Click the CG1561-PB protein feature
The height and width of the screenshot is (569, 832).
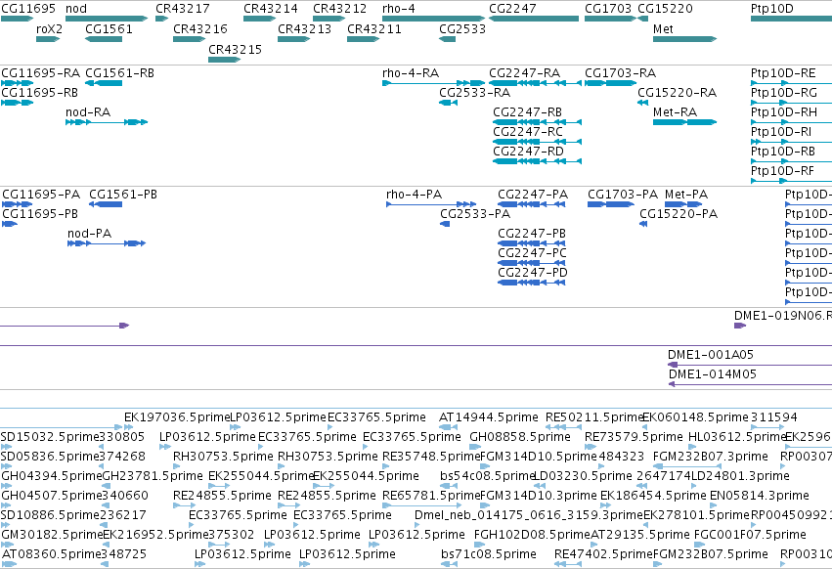click(x=106, y=204)
